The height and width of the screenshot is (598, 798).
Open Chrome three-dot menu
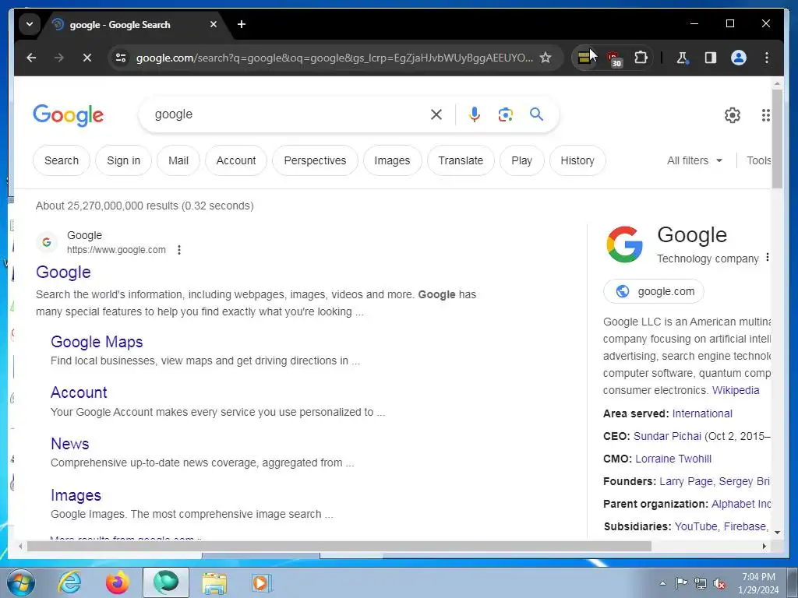[x=767, y=58]
